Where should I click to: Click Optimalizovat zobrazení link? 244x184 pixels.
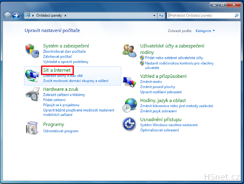[x=159, y=130]
